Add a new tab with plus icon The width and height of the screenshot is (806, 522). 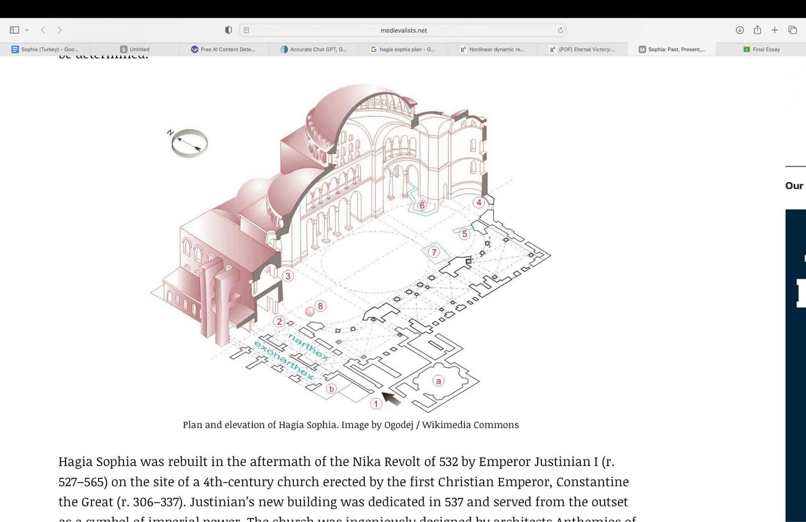pyautogui.click(x=775, y=30)
